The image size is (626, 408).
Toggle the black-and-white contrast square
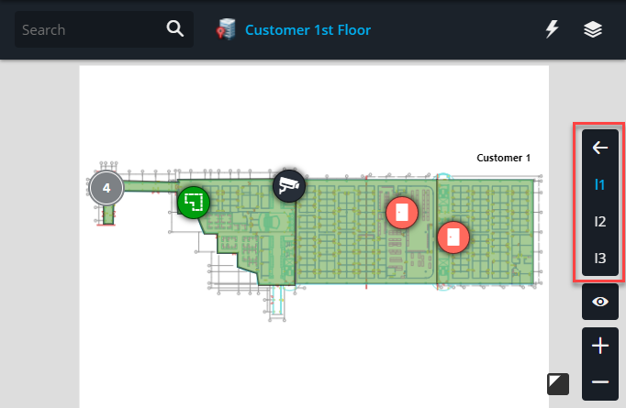[x=558, y=383]
